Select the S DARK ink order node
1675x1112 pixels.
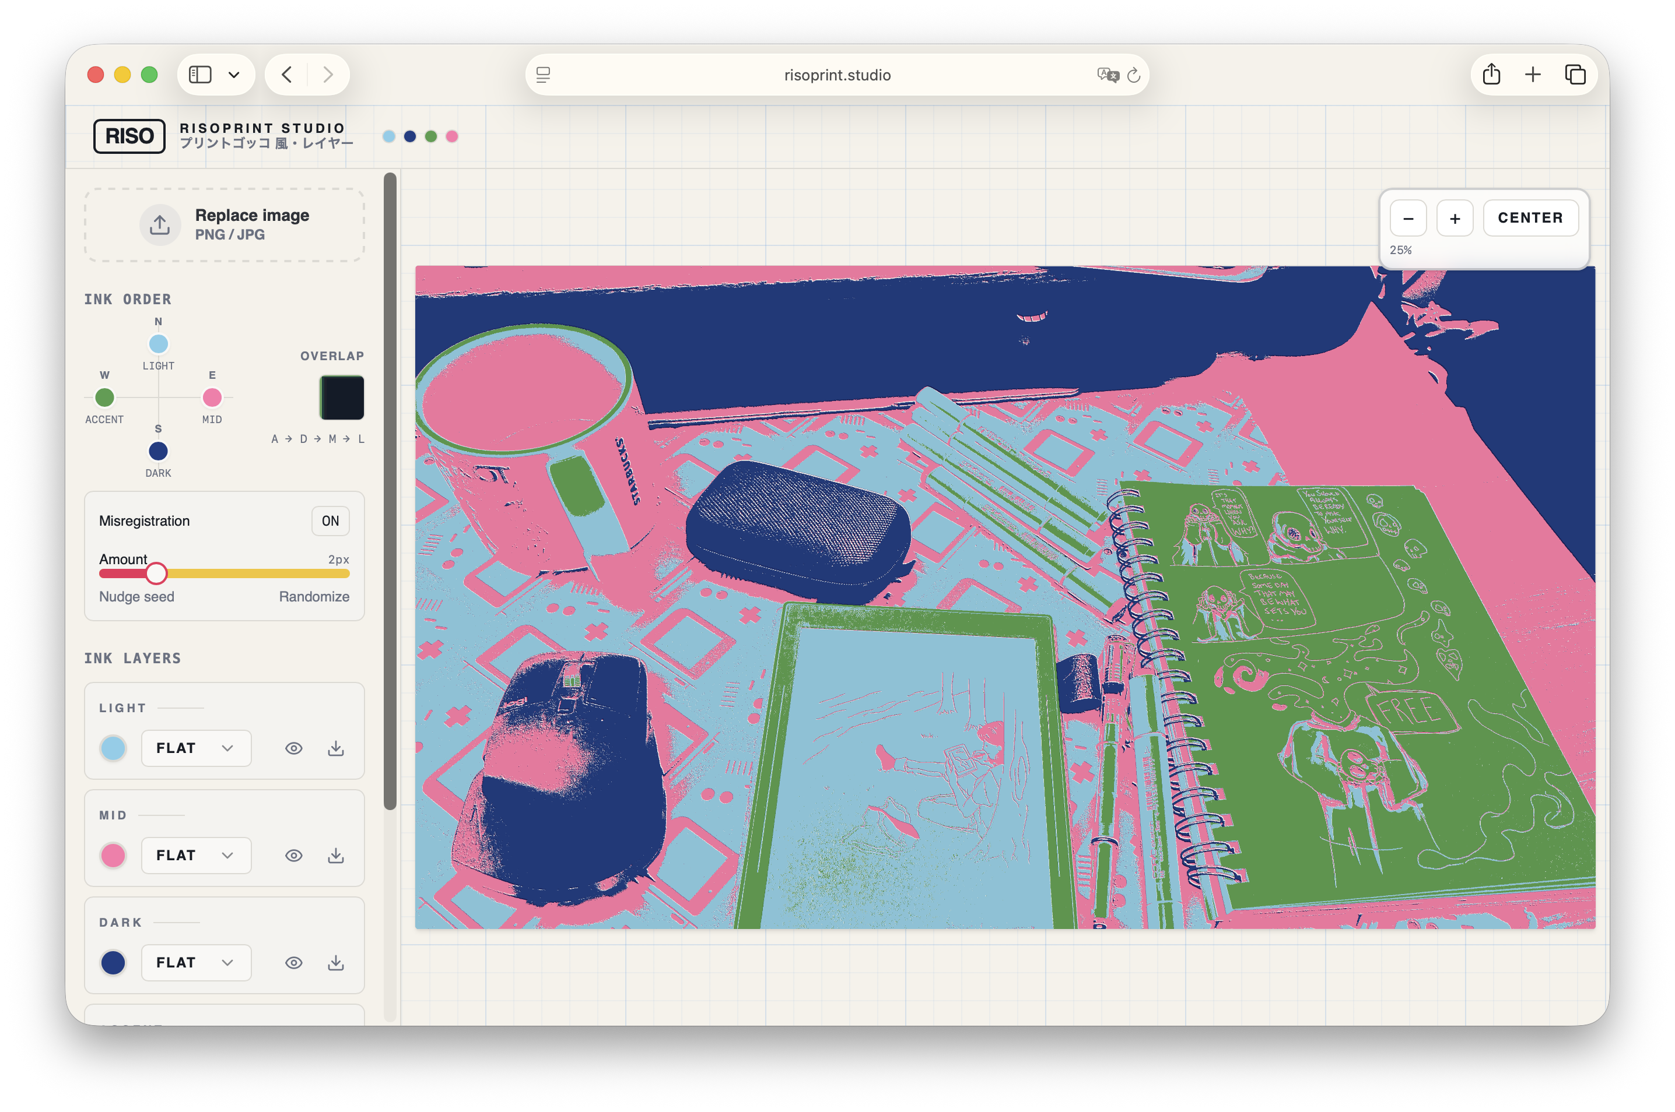pyautogui.click(x=158, y=451)
